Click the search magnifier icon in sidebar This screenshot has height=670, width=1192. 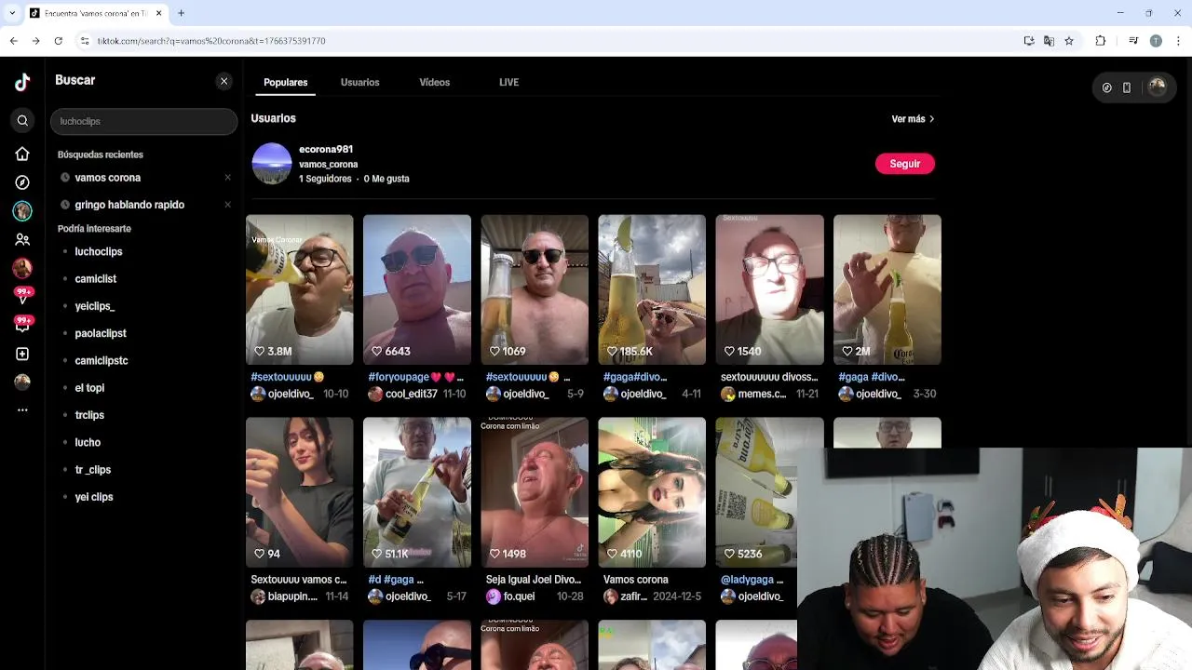[22, 120]
